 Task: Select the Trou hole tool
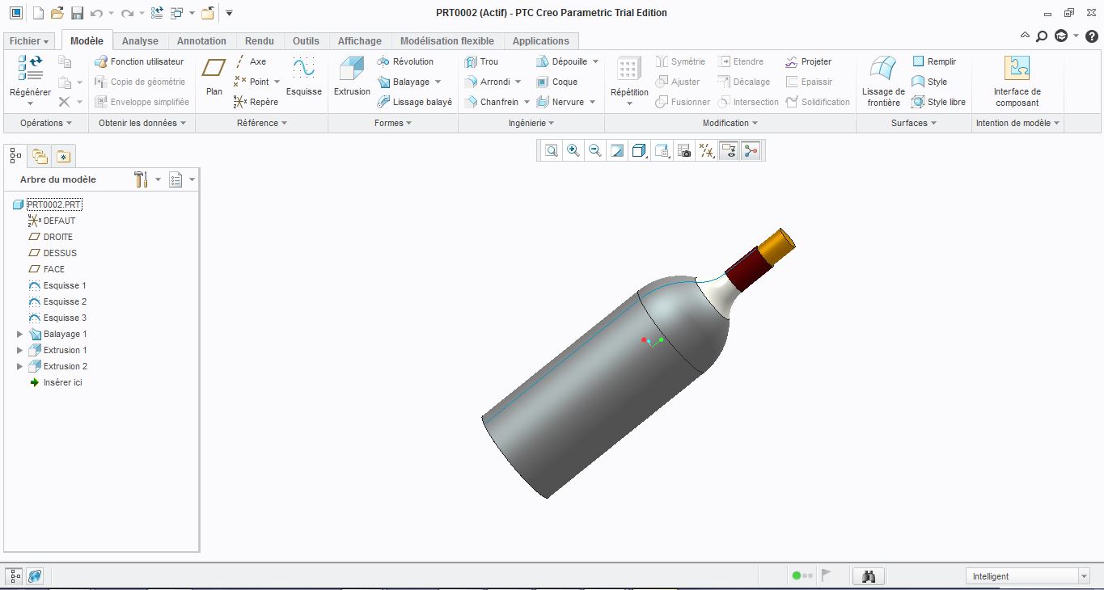pyautogui.click(x=482, y=61)
